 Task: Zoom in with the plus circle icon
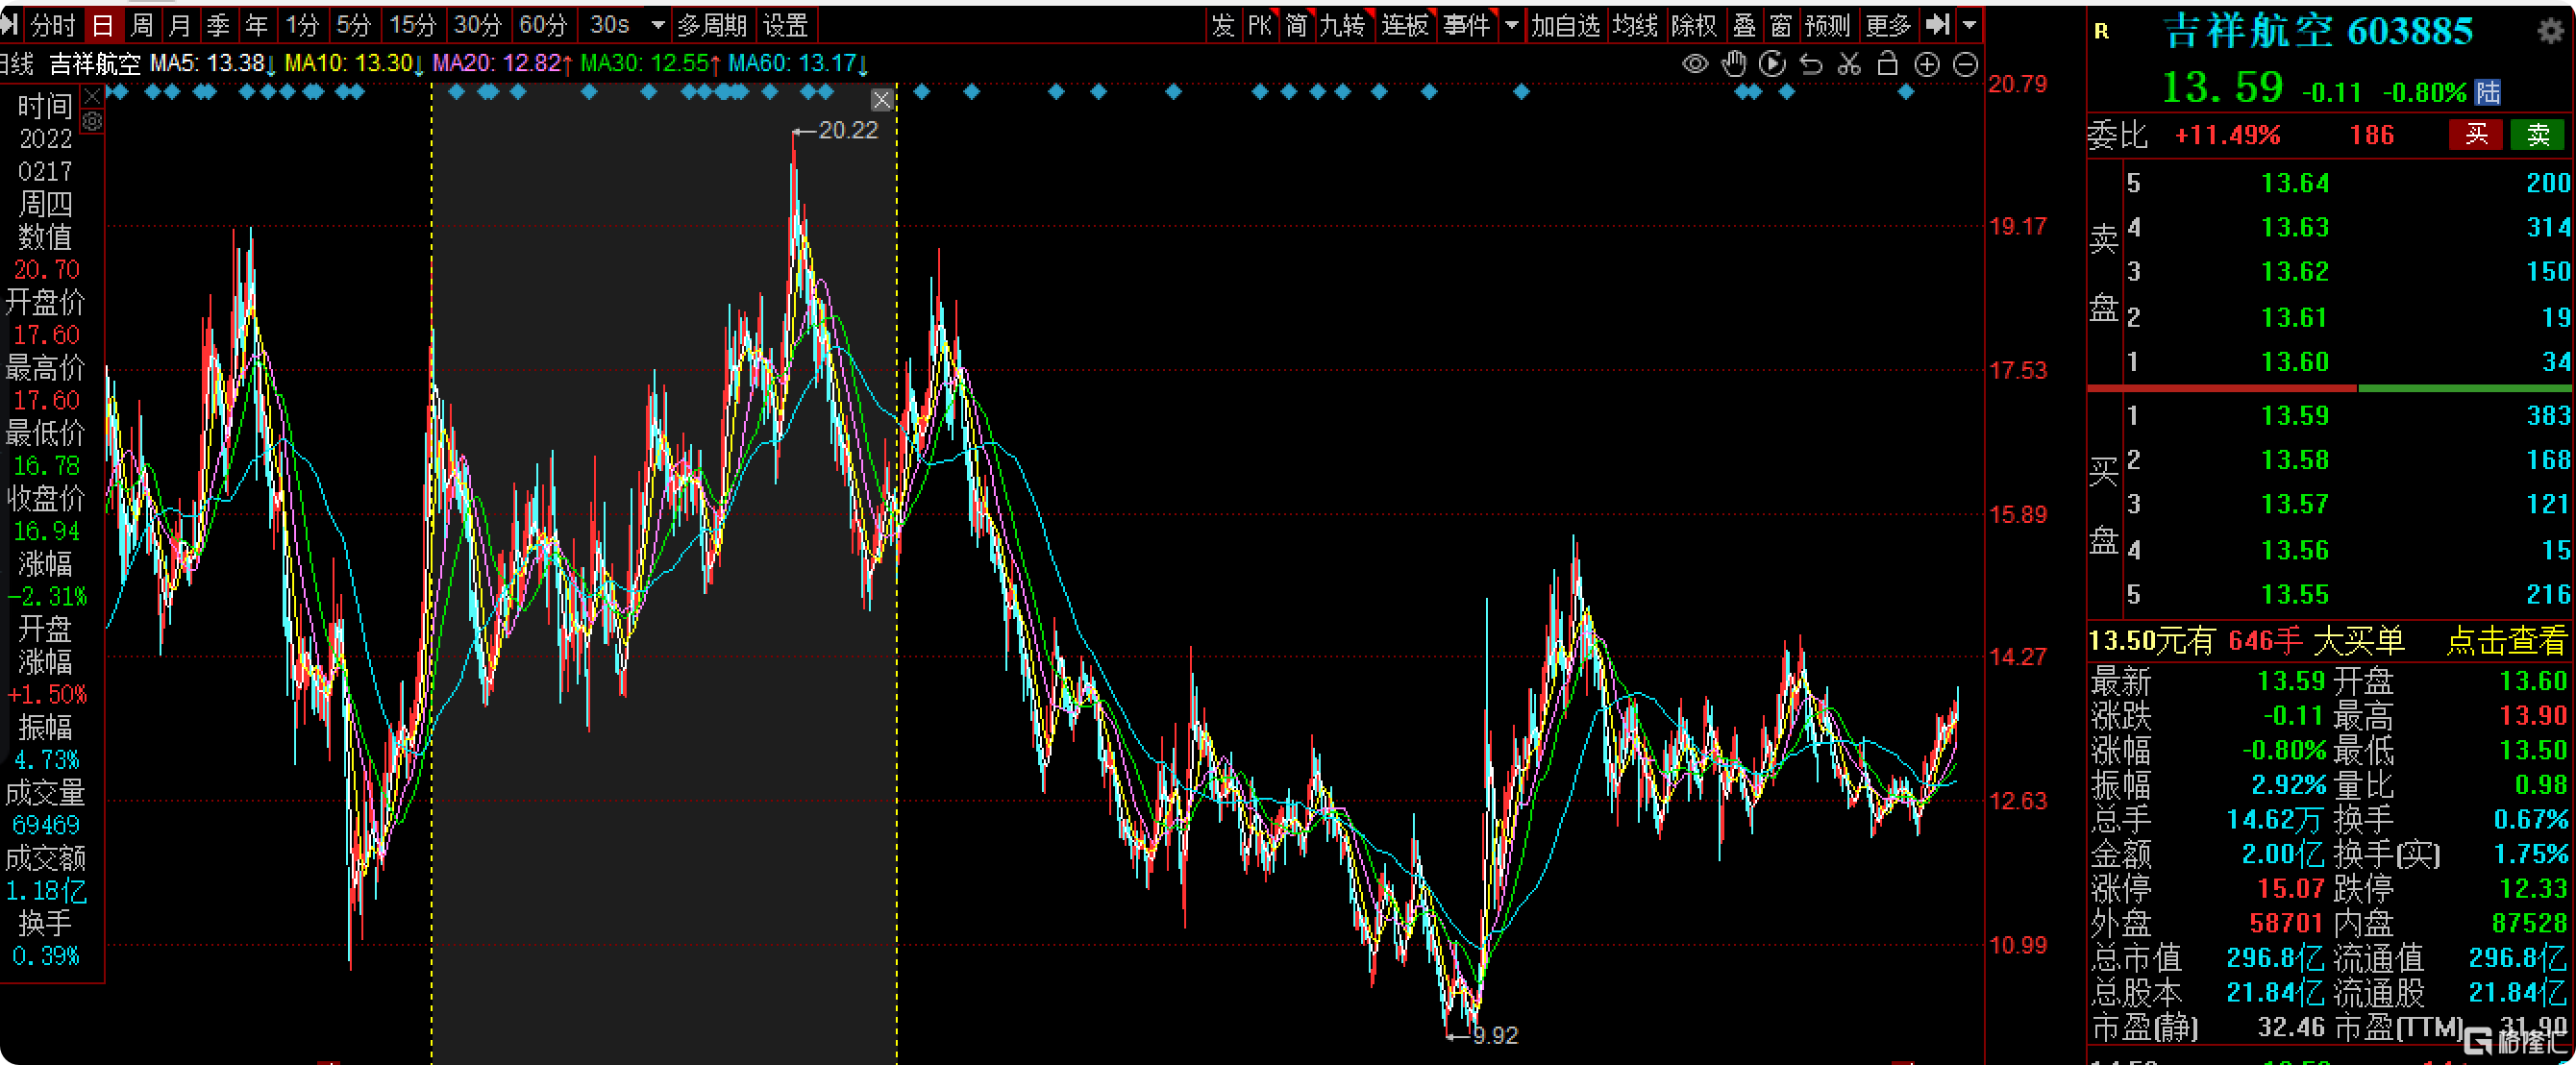tap(1926, 65)
